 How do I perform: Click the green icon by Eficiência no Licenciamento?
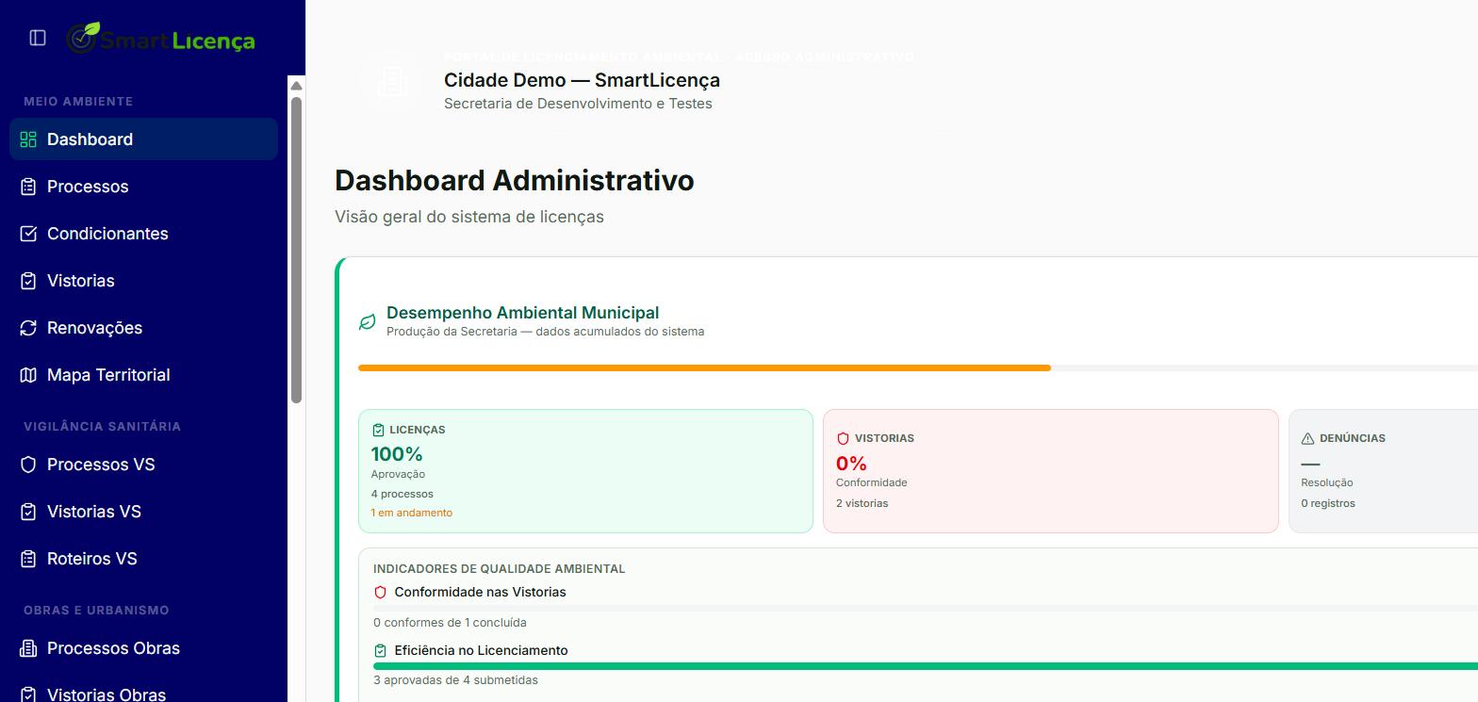(x=381, y=651)
